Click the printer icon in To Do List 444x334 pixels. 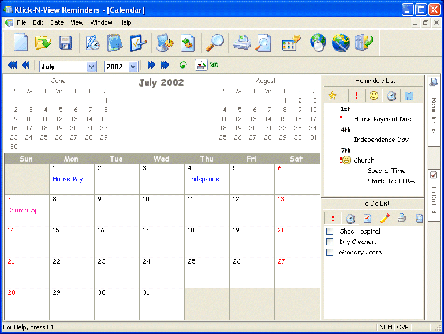[402, 218]
